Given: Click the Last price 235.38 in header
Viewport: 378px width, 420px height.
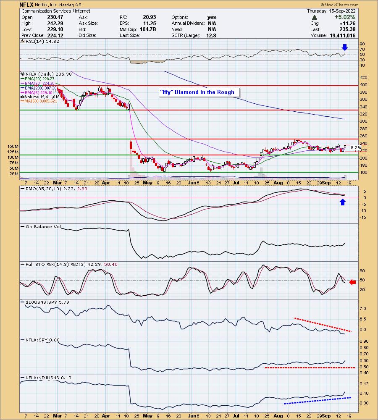Looking at the screenshot, I should [347, 29].
